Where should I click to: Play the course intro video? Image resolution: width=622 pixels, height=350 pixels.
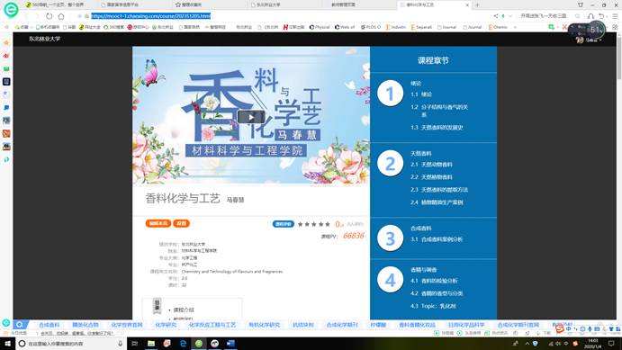pos(251,117)
